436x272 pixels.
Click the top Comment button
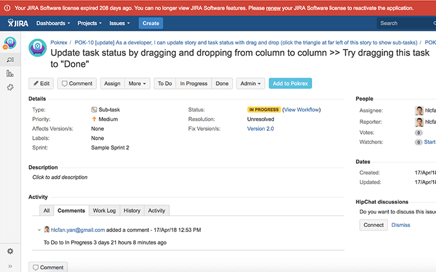pos(77,84)
